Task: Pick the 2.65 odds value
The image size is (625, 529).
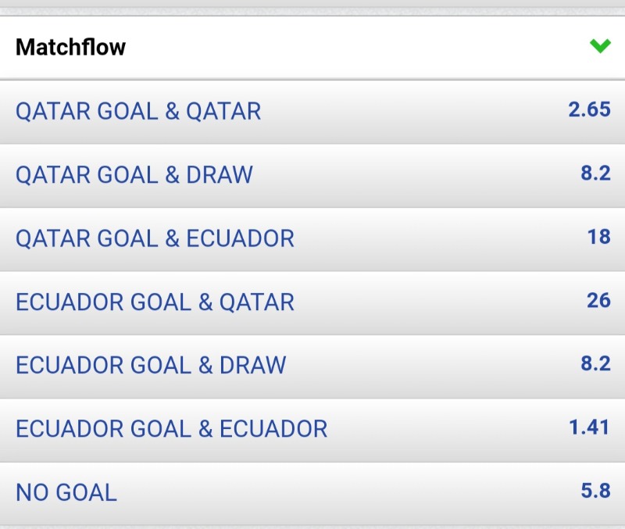Action: click(x=589, y=109)
